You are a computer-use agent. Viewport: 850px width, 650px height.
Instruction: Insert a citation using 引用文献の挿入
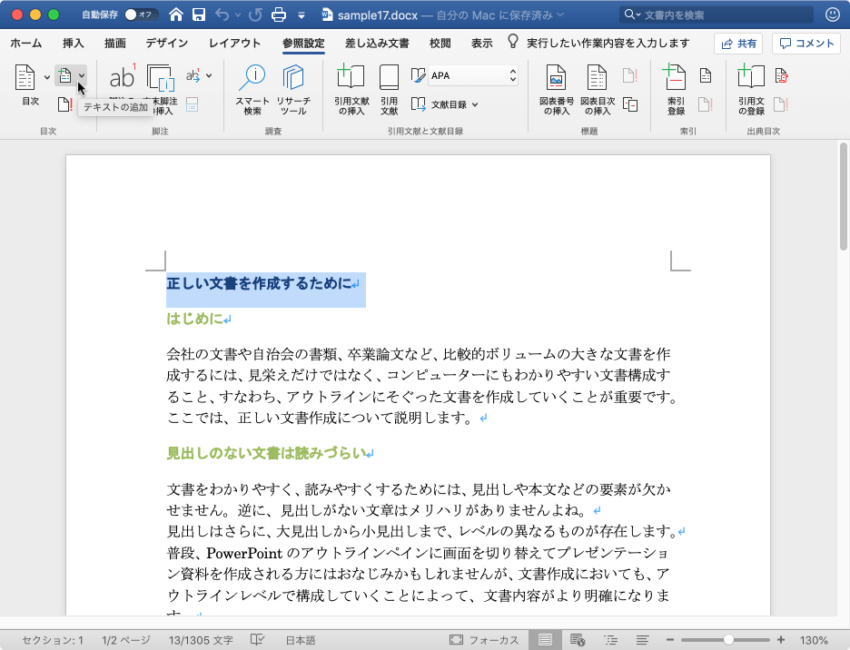350,86
